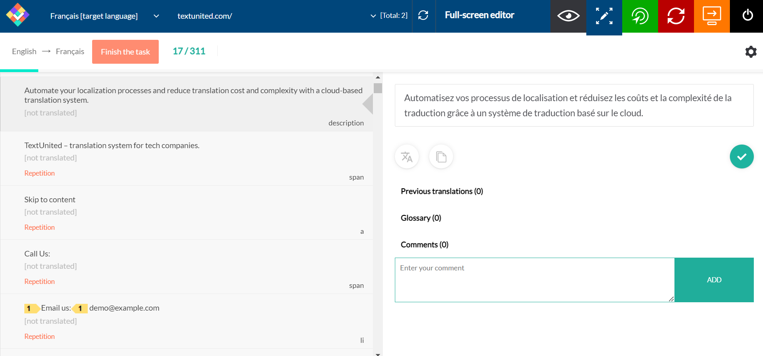
Task: Click the Français target language label
Action: click(70, 51)
